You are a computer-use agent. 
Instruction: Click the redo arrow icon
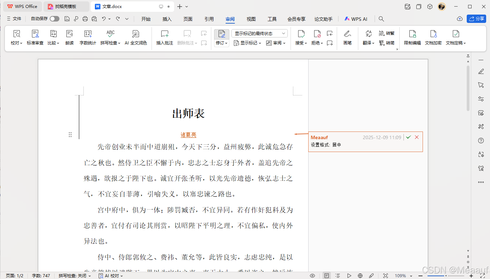click(118, 19)
